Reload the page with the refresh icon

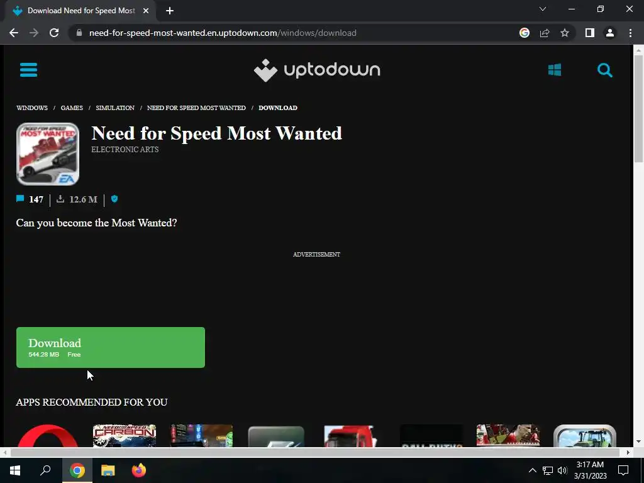coord(54,33)
